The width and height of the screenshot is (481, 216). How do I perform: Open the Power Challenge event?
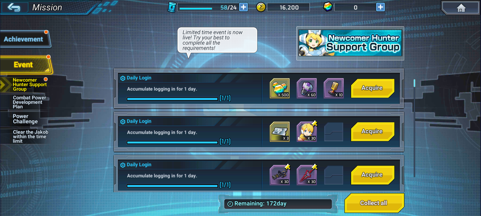(25, 119)
